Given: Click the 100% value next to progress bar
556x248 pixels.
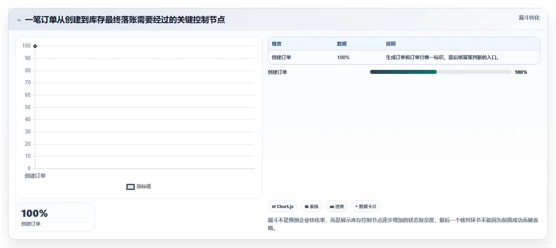Looking at the screenshot, I should [x=521, y=72].
